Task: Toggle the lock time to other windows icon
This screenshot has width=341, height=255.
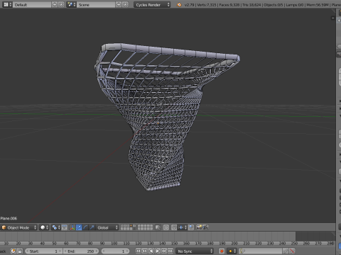Action: pos(20,251)
